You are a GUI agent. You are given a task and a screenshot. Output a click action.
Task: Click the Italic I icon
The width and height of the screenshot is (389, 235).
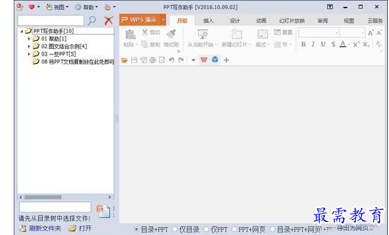pos(313,44)
